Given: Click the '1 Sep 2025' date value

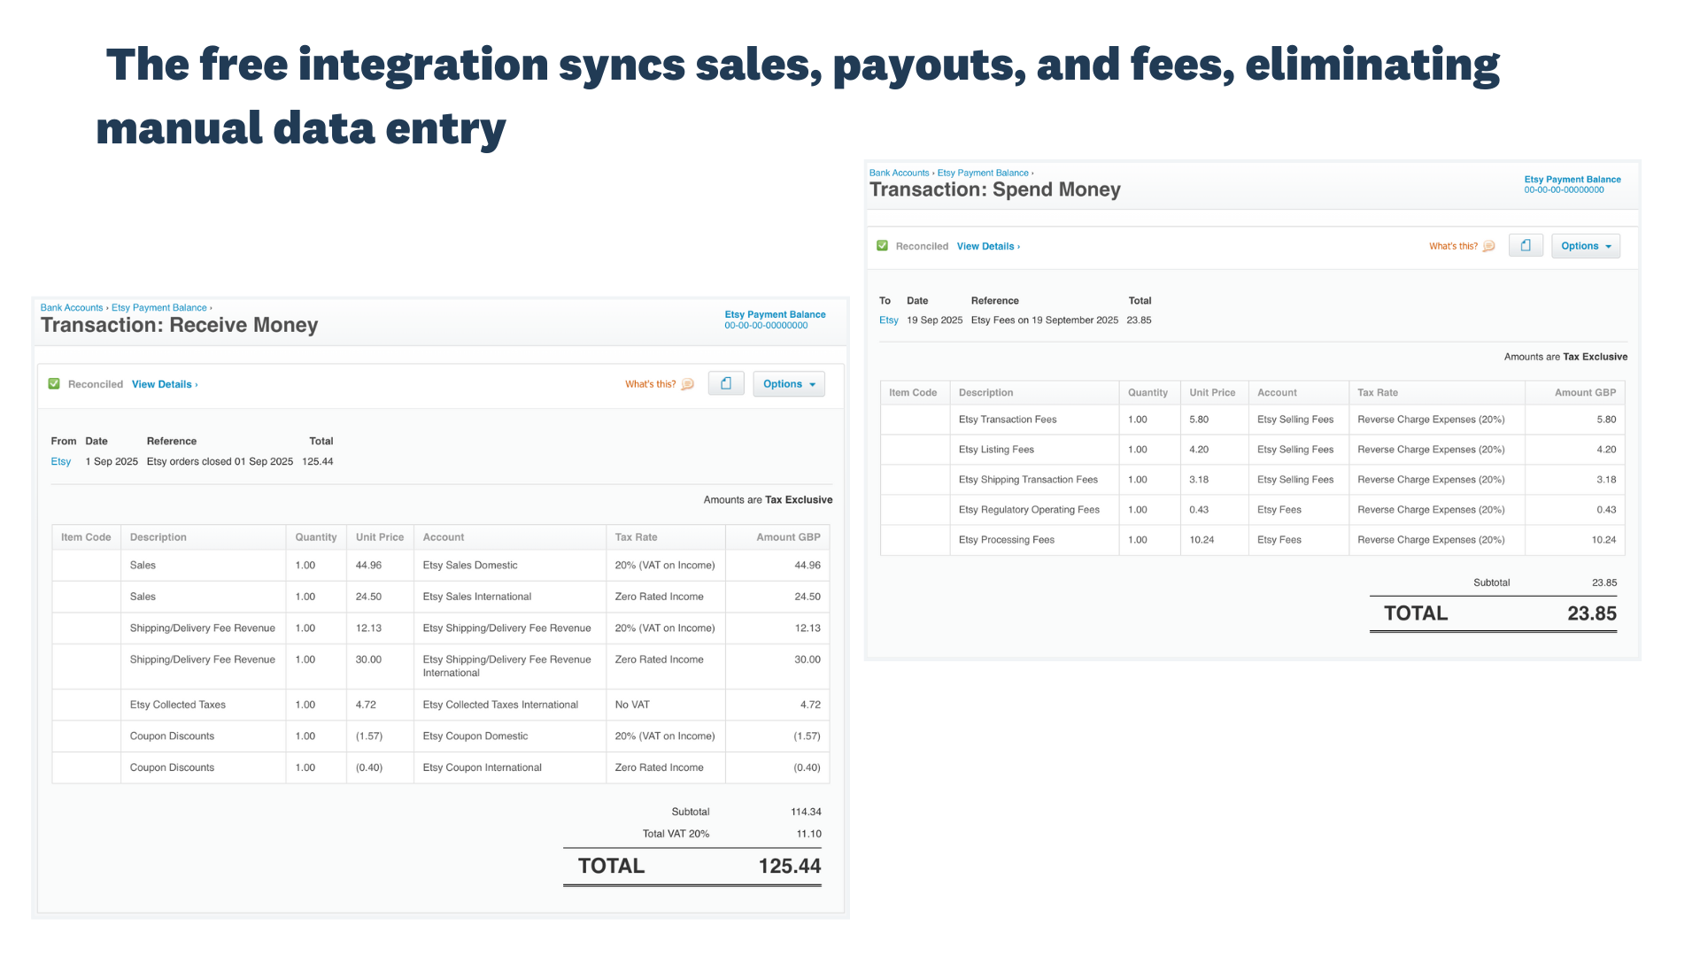Looking at the screenshot, I should point(112,461).
